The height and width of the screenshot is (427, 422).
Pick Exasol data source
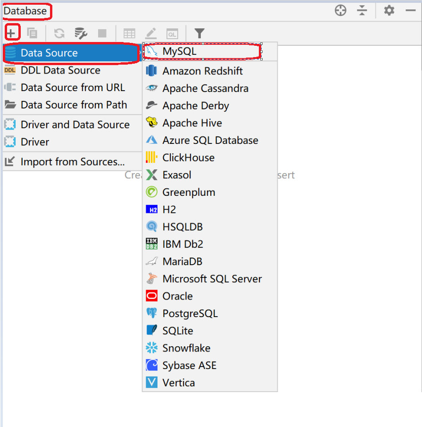(x=210, y=175)
